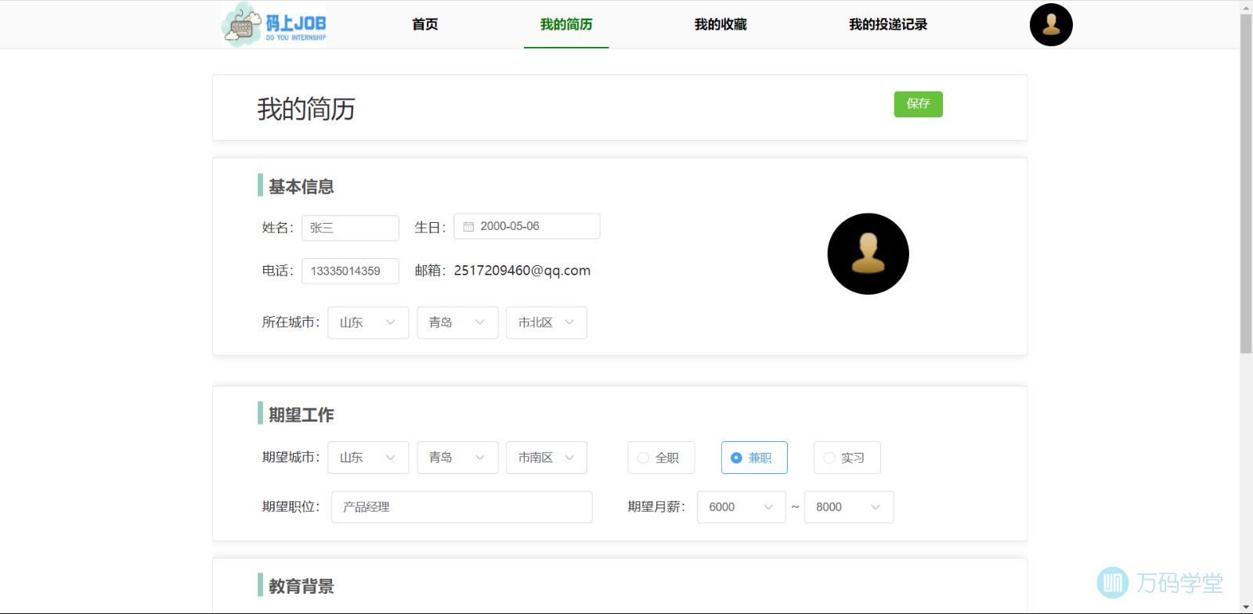The image size is (1253, 614).
Task: Click the email text 2517209460@qq.com
Action: click(522, 271)
